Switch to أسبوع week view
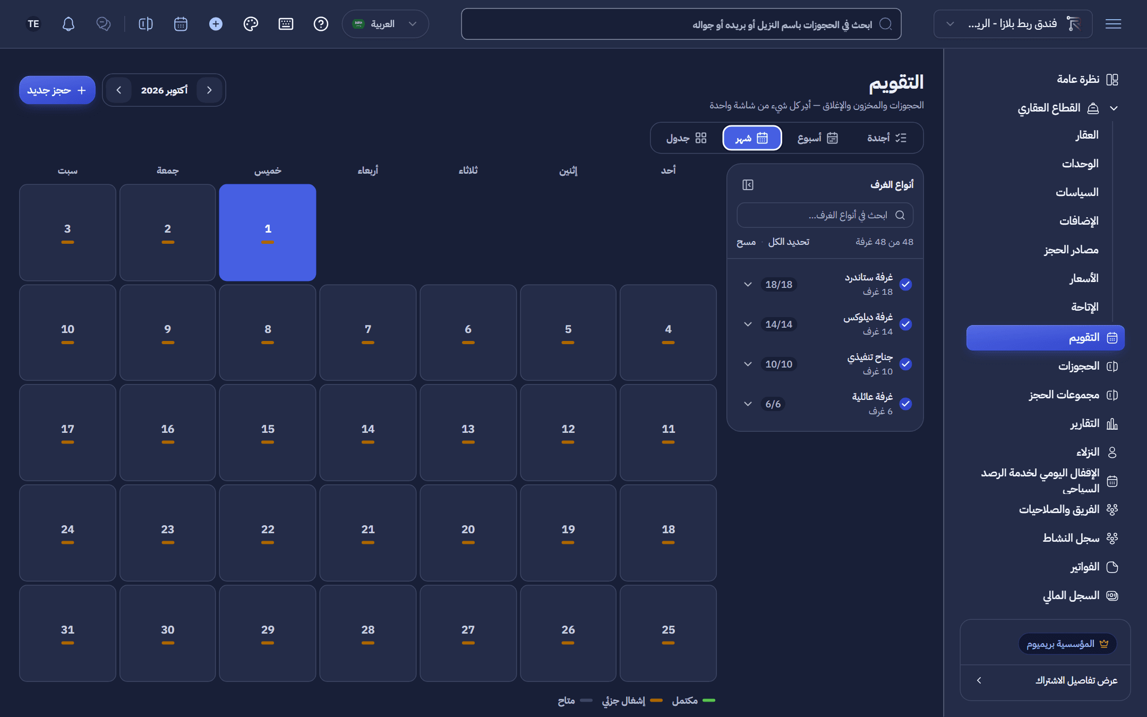Viewport: 1147px width, 717px height. 818,138
